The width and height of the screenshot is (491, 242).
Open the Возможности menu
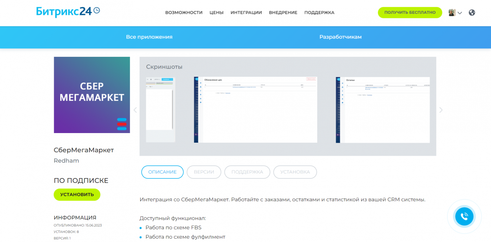click(x=184, y=13)
